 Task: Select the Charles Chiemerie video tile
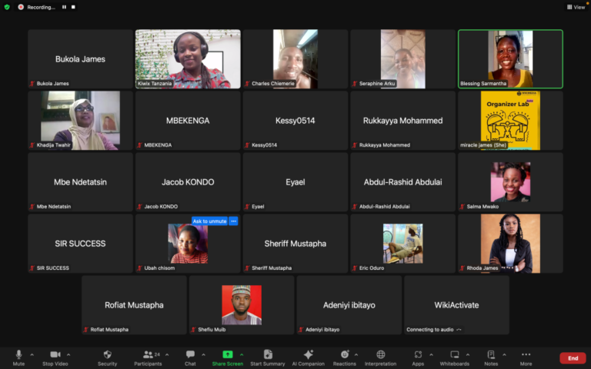[295, 59]
